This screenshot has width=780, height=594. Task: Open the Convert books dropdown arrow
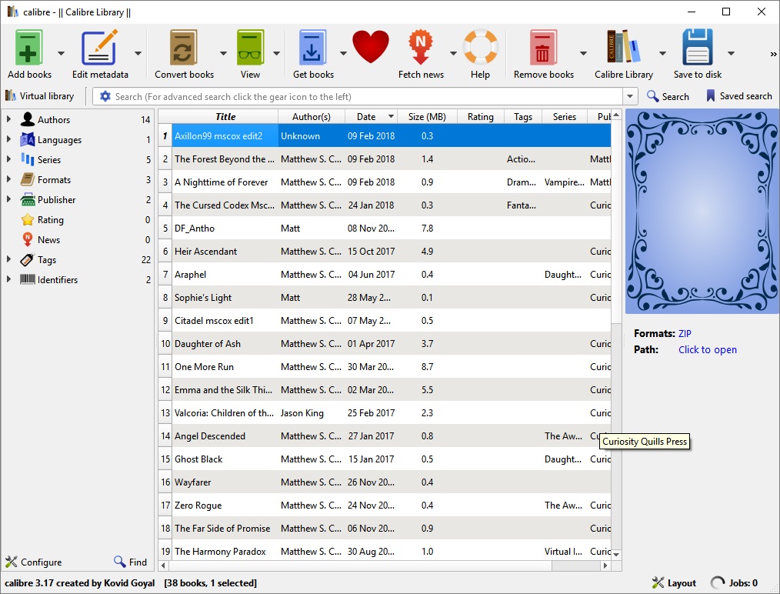click(223, 53)
